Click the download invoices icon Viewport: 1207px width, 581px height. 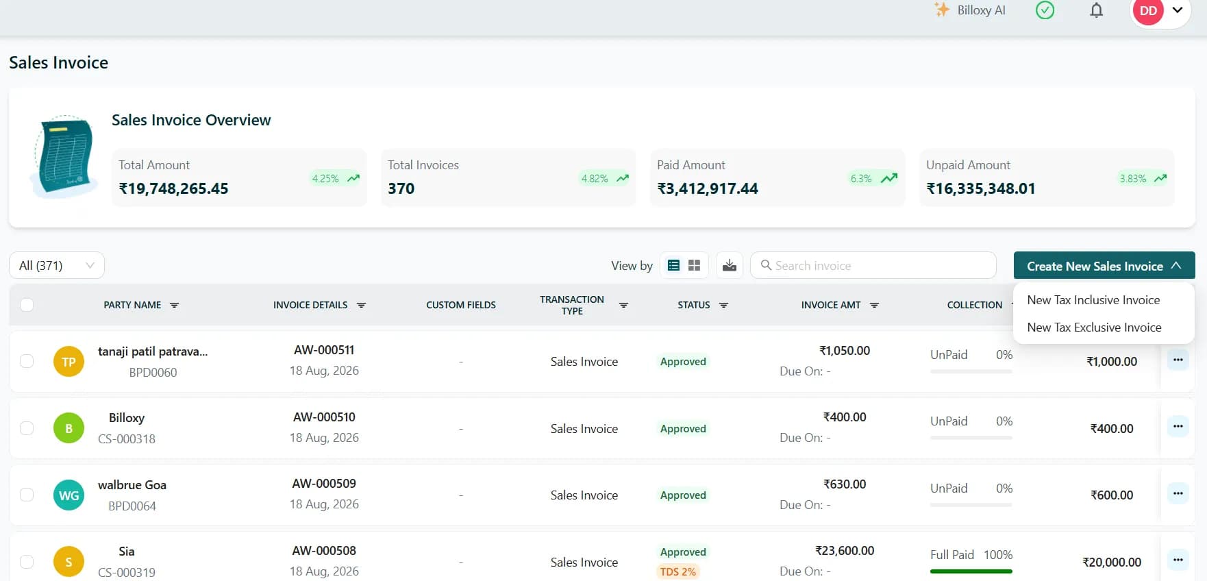click(730, 265)
